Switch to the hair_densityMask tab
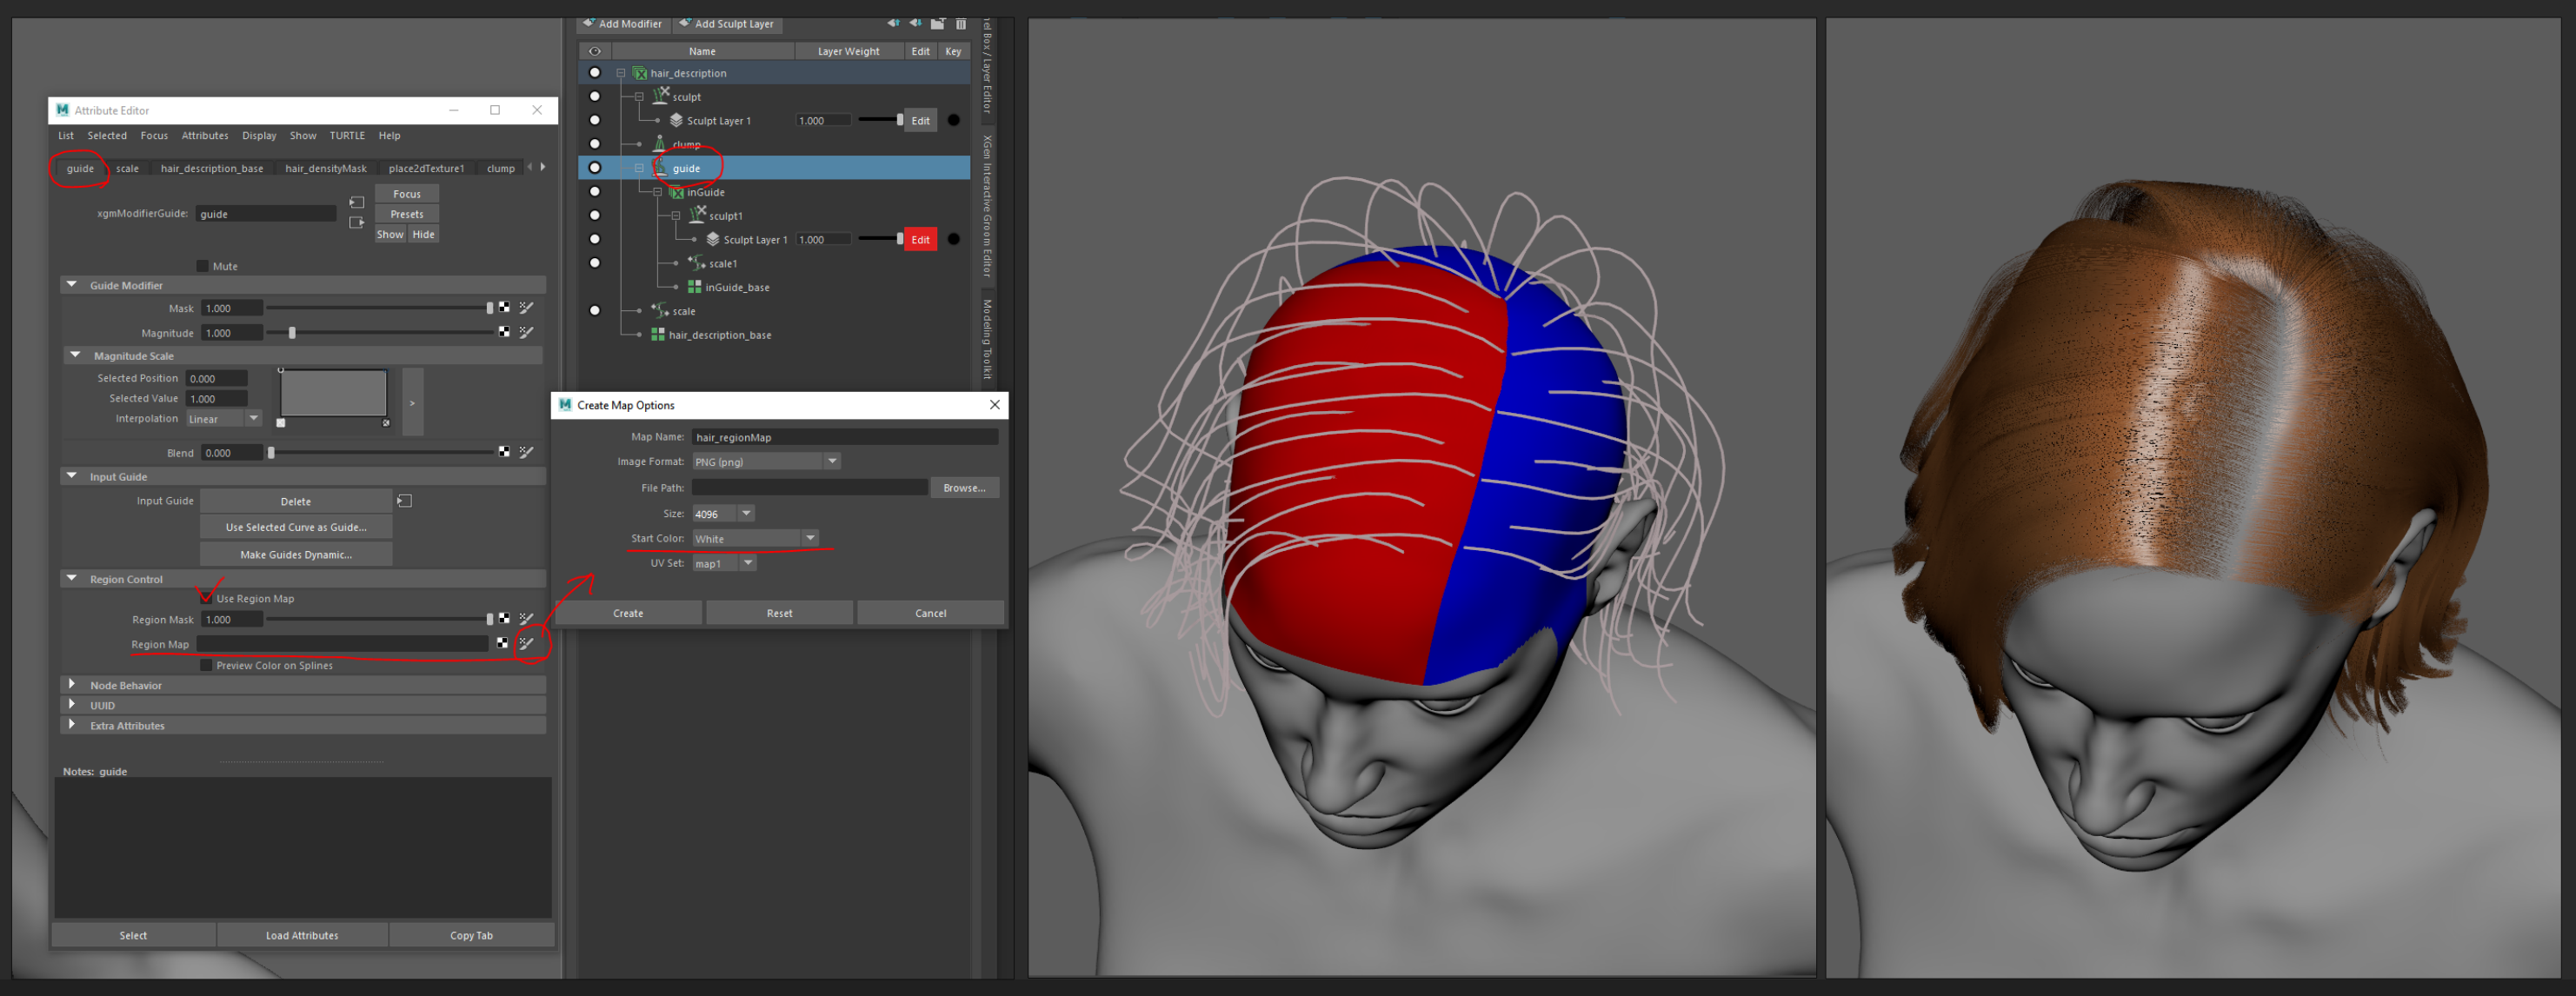2576x996 pixels. [x=325, y=168]
